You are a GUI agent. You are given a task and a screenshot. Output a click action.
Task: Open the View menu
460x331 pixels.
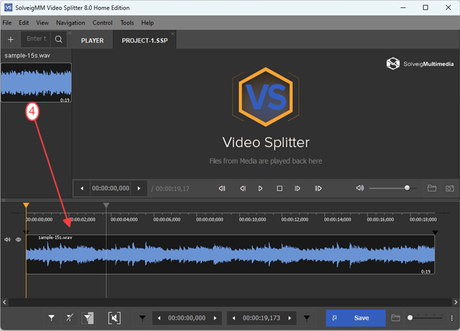pyautogui.click(x=42, y=23)
